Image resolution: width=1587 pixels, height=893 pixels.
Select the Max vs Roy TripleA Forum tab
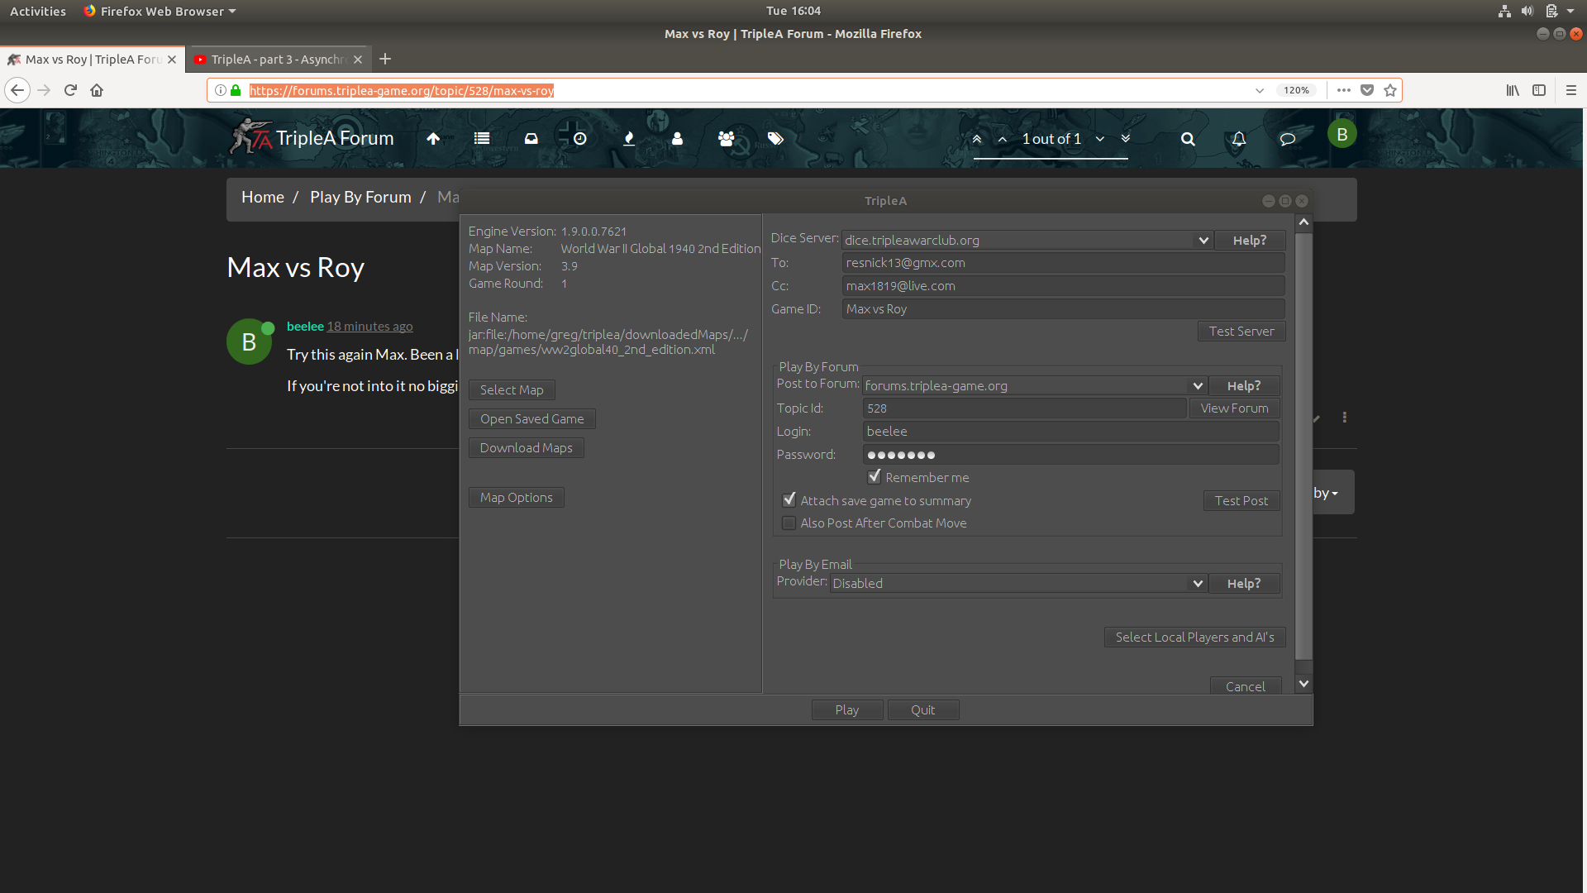point(91,60)
